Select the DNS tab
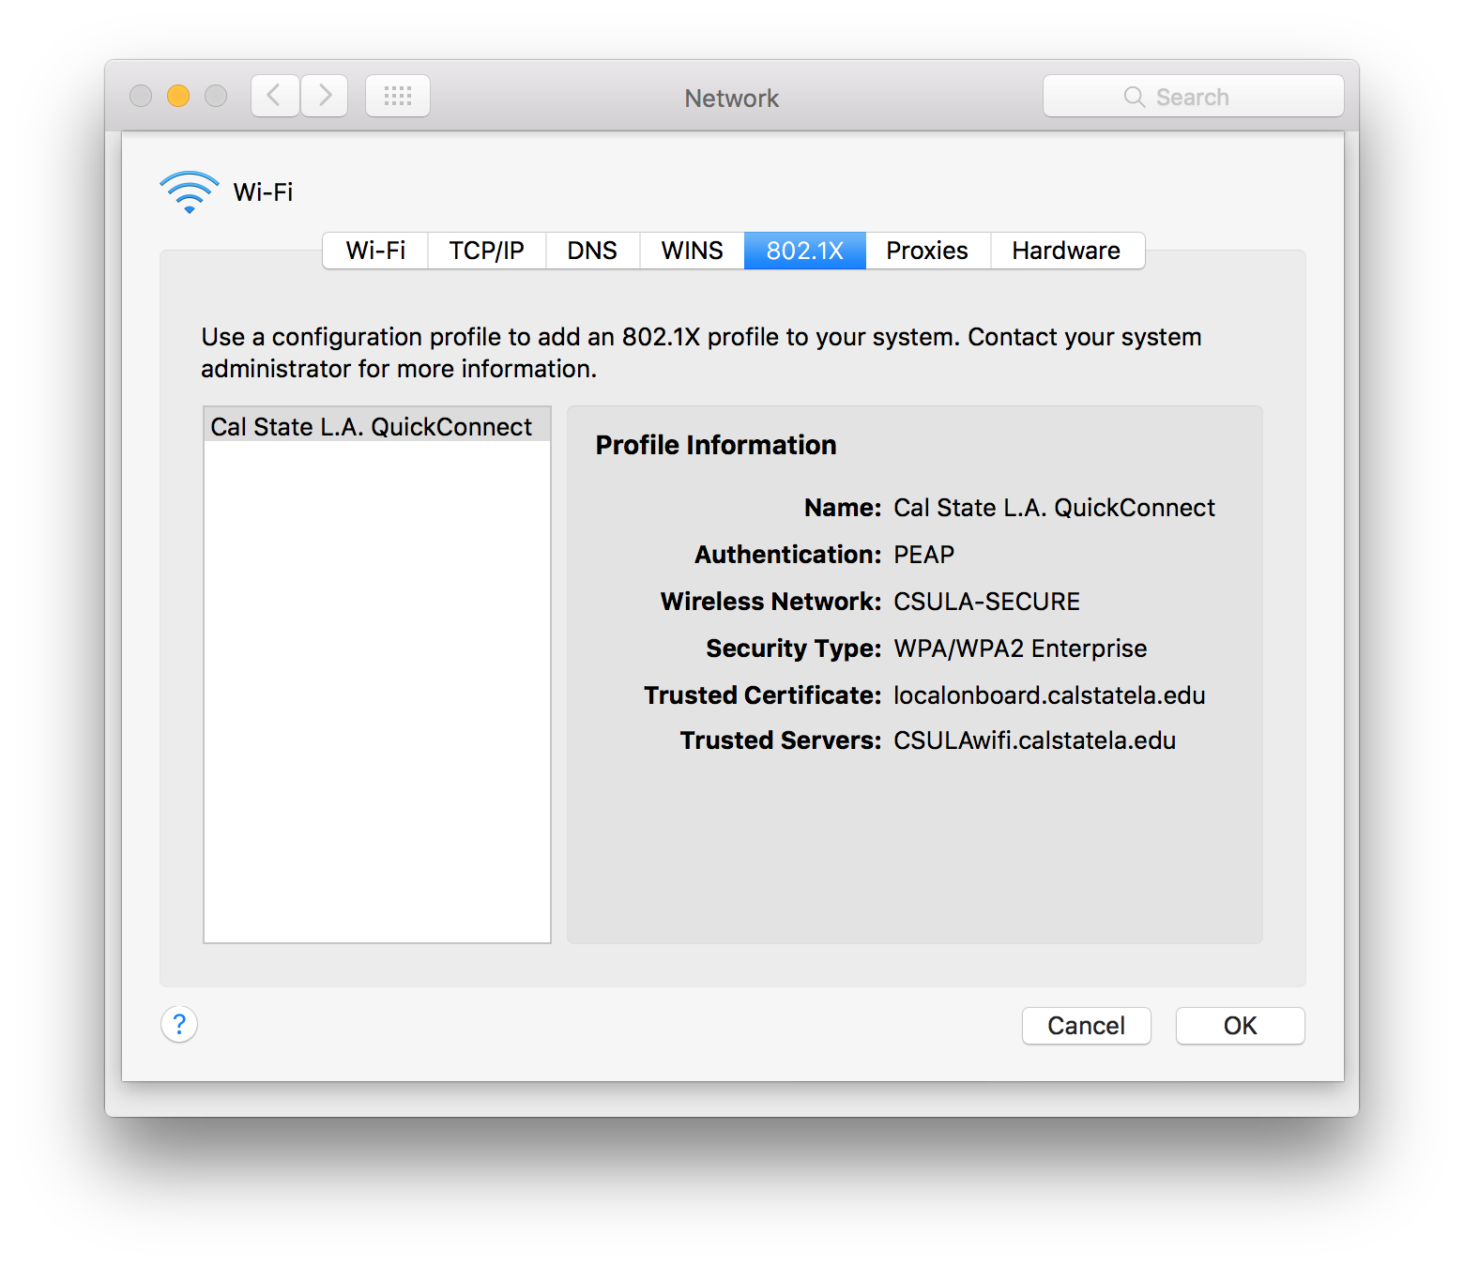Screen dimensions: 1464x1267 (x=592, y=251)
